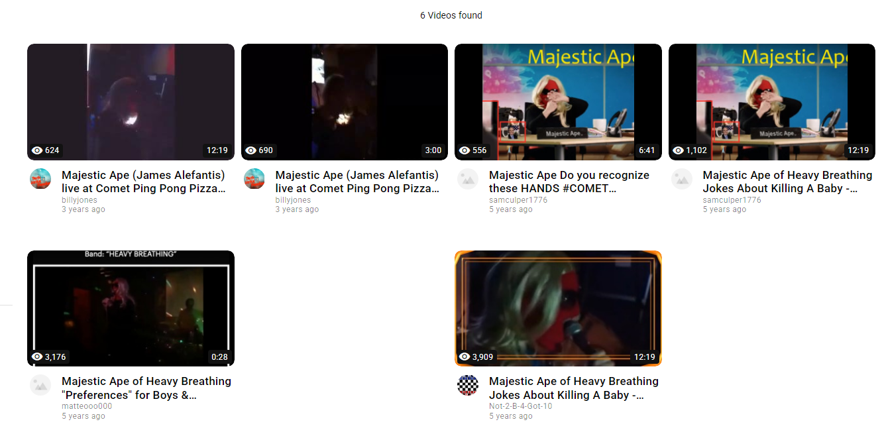Click the 12:19 duration badge on the 624-view video
This screenshot has height=440, width=880.
tap(217, 150)
